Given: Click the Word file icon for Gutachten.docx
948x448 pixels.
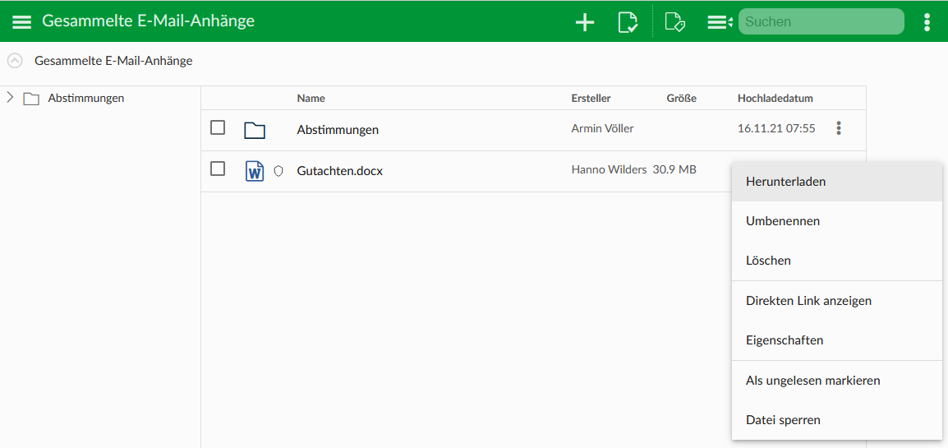Looking at the screenshot, I should (x=255, y=171).
